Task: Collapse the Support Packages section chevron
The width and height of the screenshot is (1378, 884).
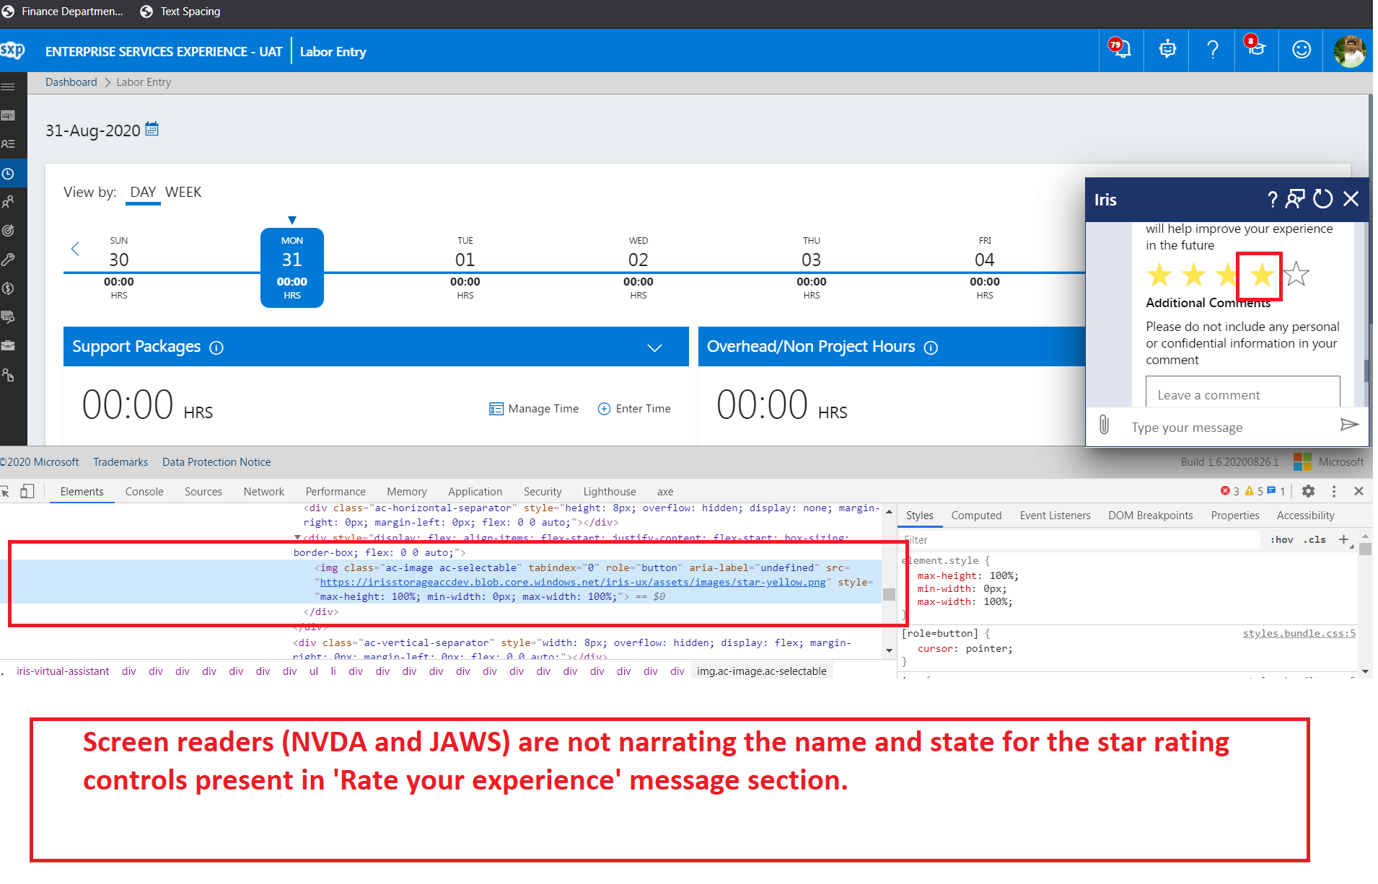Action: (x=655, y=348)
